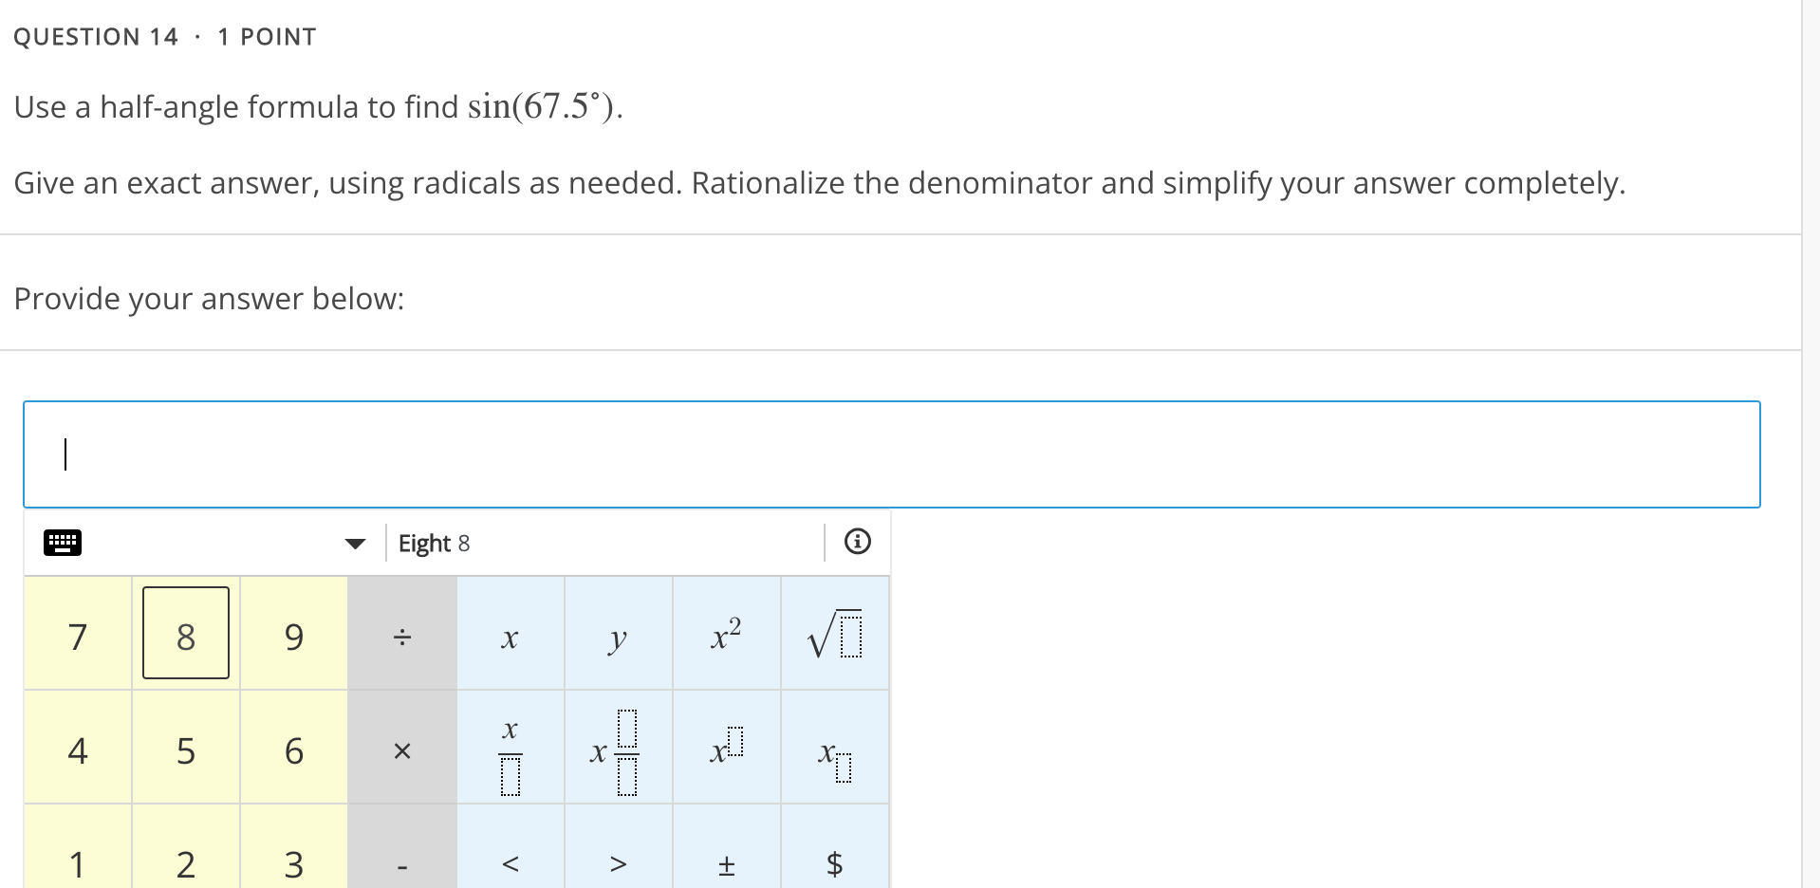
Task: Insert the variable x
Action: [x=510, y=637]
